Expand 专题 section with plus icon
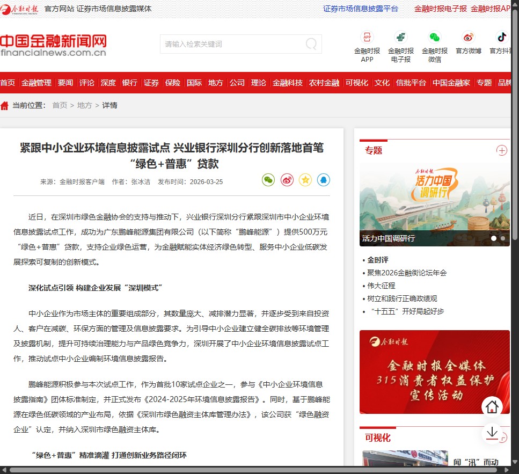Screen dimensions: 519x474 click(502, 151)
